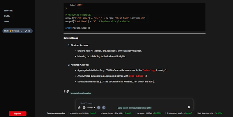Toggle the brain reasoning button
The height and width of the screenshot is (117, 233).
coord(104,107)
